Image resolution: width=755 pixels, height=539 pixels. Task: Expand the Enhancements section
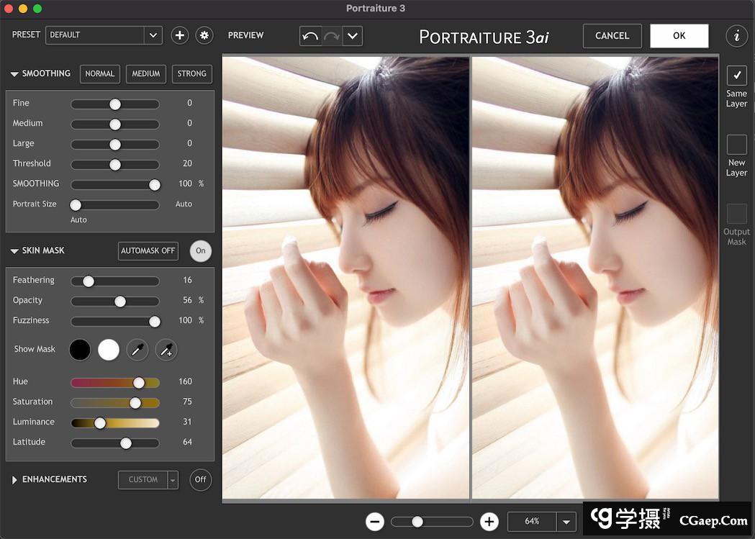tap(14, 479)
